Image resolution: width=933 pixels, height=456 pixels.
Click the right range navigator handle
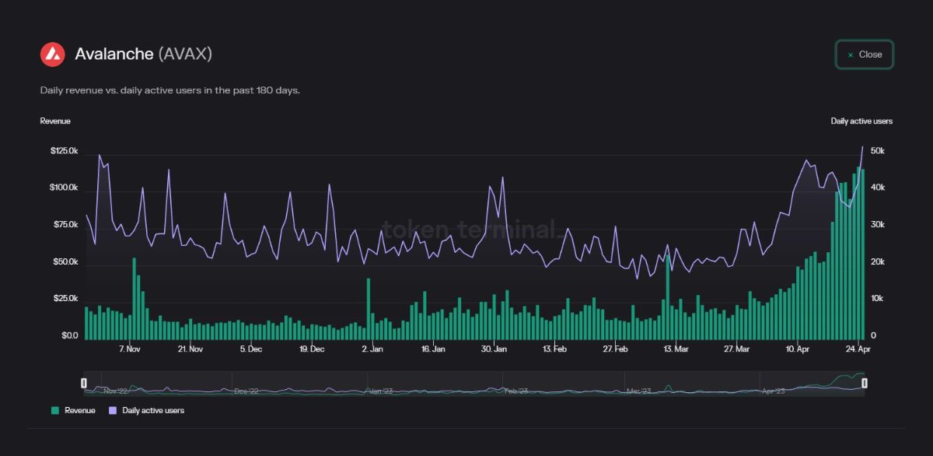coord(864,382)
